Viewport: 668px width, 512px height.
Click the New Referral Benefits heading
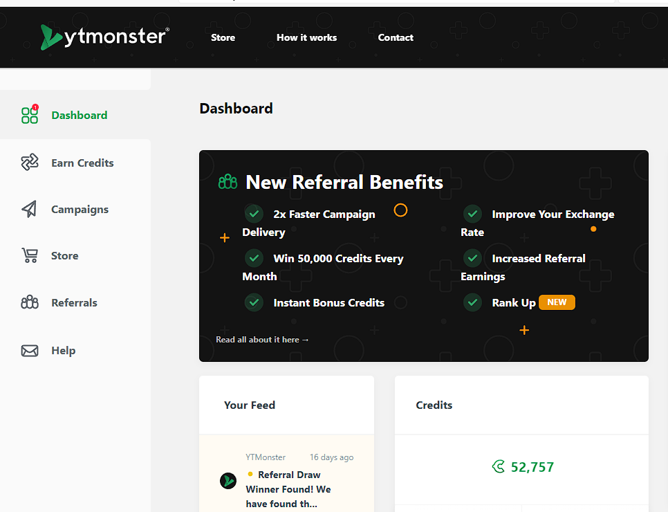click(344, 182)
